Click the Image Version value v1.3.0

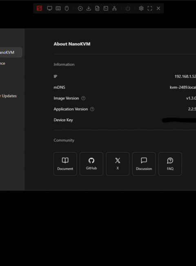pyautogui.click(x=191, y=98)
